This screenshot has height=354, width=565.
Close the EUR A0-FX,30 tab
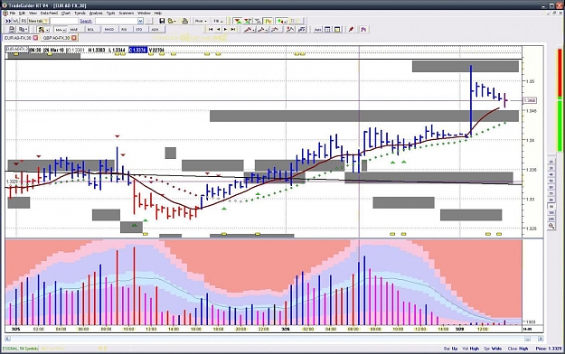[x=35, y=38]
